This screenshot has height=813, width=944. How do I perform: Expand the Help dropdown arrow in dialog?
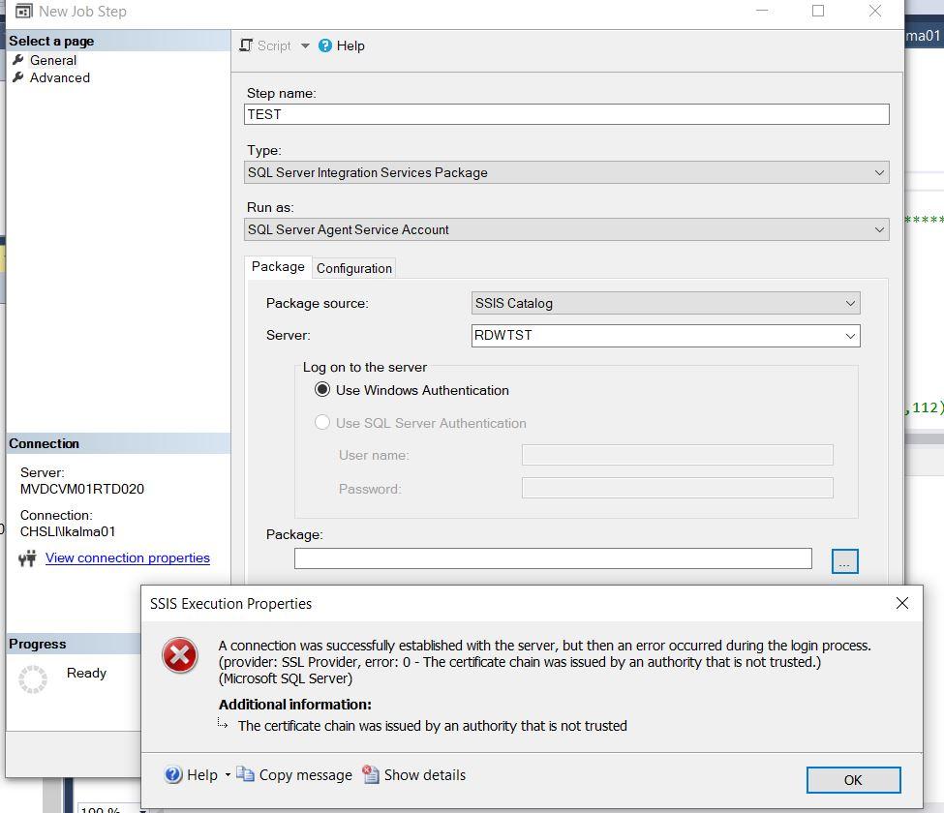click(228, 774)
